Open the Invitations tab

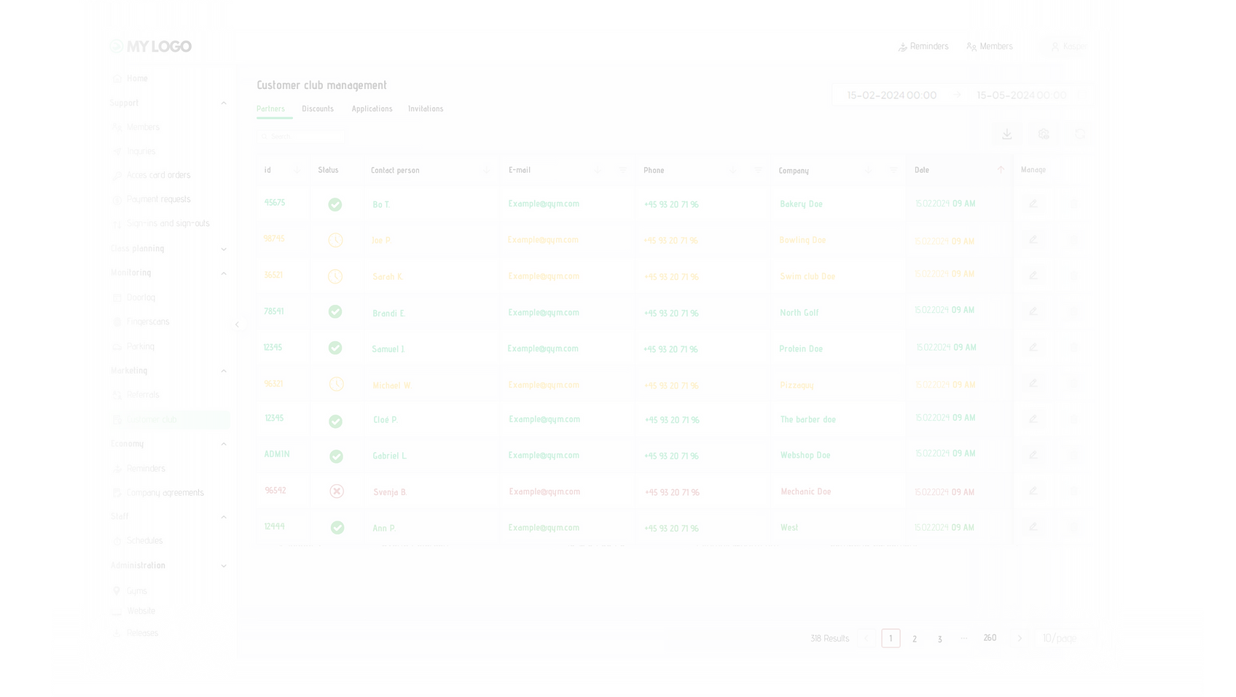click(x=426, y=109)
